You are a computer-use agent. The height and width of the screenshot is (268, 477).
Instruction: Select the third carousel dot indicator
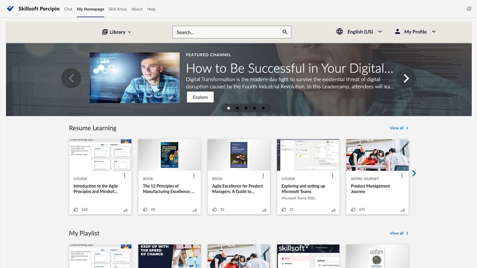coord(246,108)
